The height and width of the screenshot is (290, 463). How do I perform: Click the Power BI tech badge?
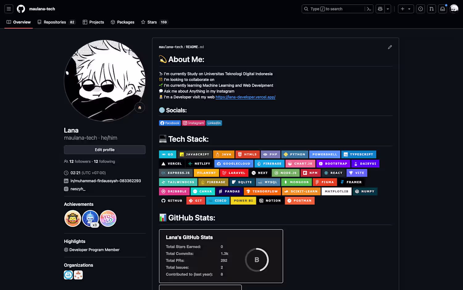tap(244, 201)
